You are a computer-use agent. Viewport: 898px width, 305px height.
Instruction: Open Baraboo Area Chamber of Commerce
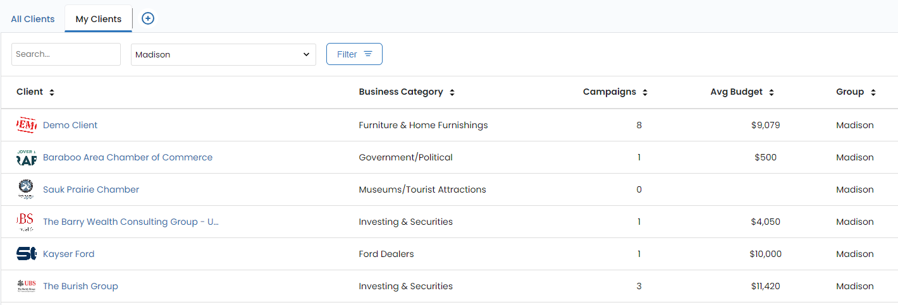point(128,157)
